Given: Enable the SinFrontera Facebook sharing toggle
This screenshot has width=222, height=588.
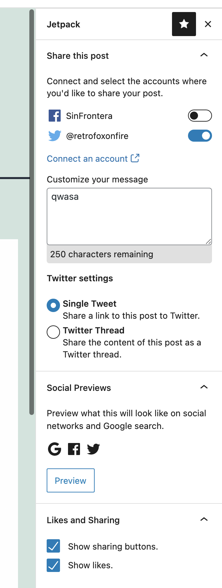Looking at the screenshot, I should point(200,116).
